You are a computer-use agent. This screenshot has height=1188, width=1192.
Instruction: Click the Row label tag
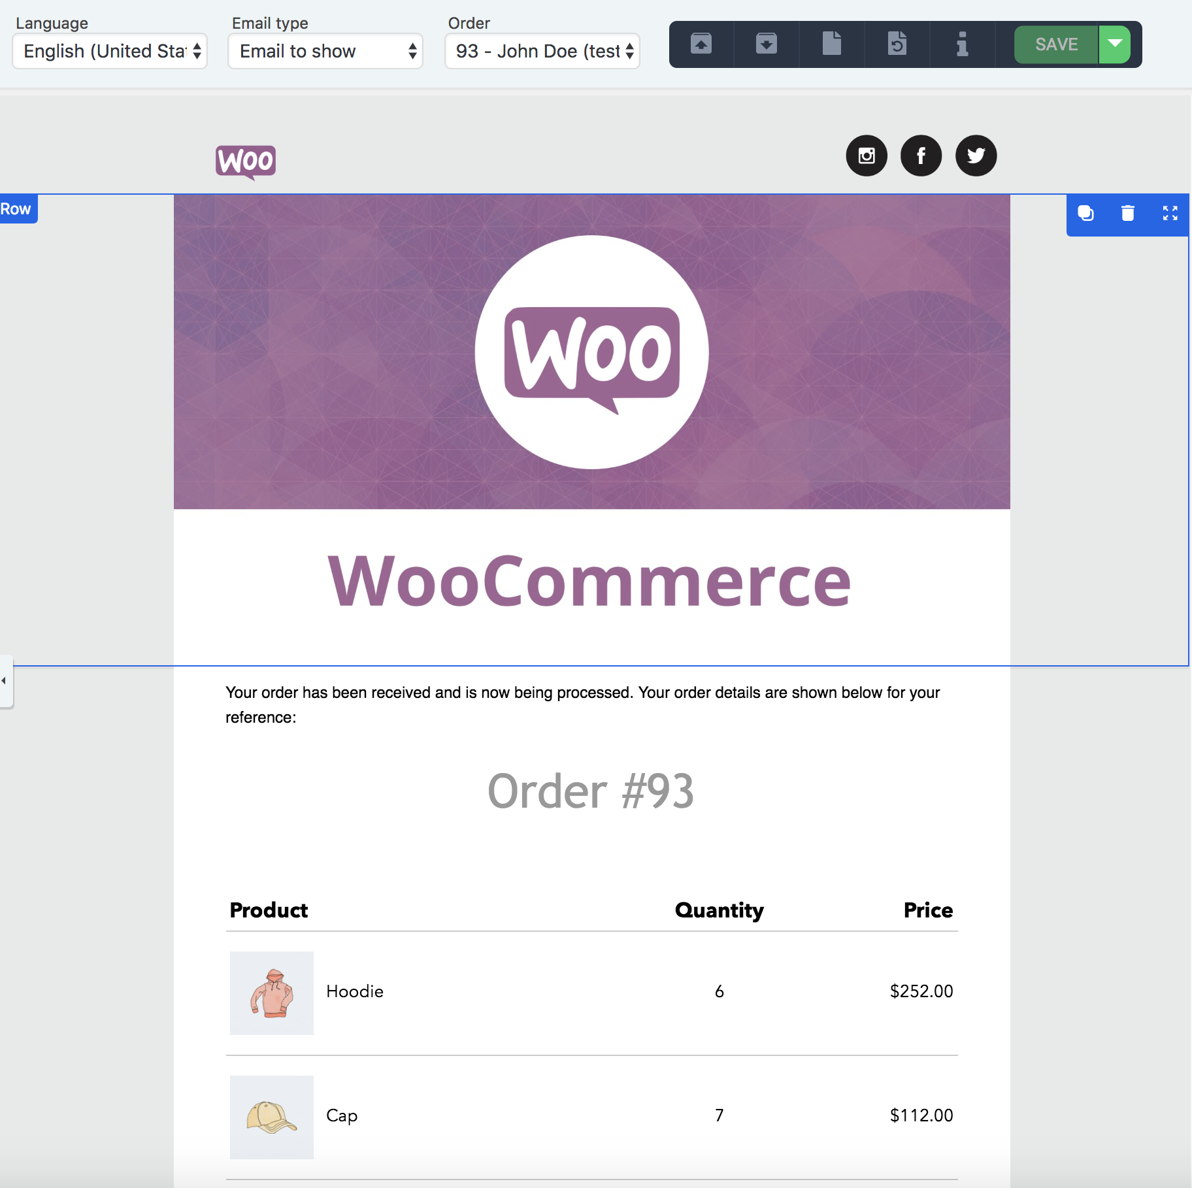[17, 209]
